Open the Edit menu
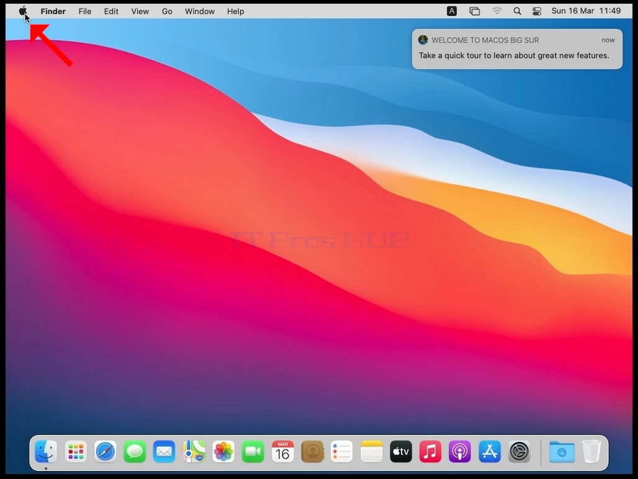 (x=111, y=11)
